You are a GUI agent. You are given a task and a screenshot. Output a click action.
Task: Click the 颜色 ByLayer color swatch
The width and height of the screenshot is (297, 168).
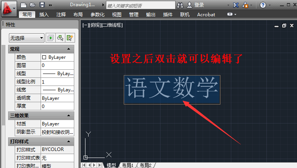[44, 57]
